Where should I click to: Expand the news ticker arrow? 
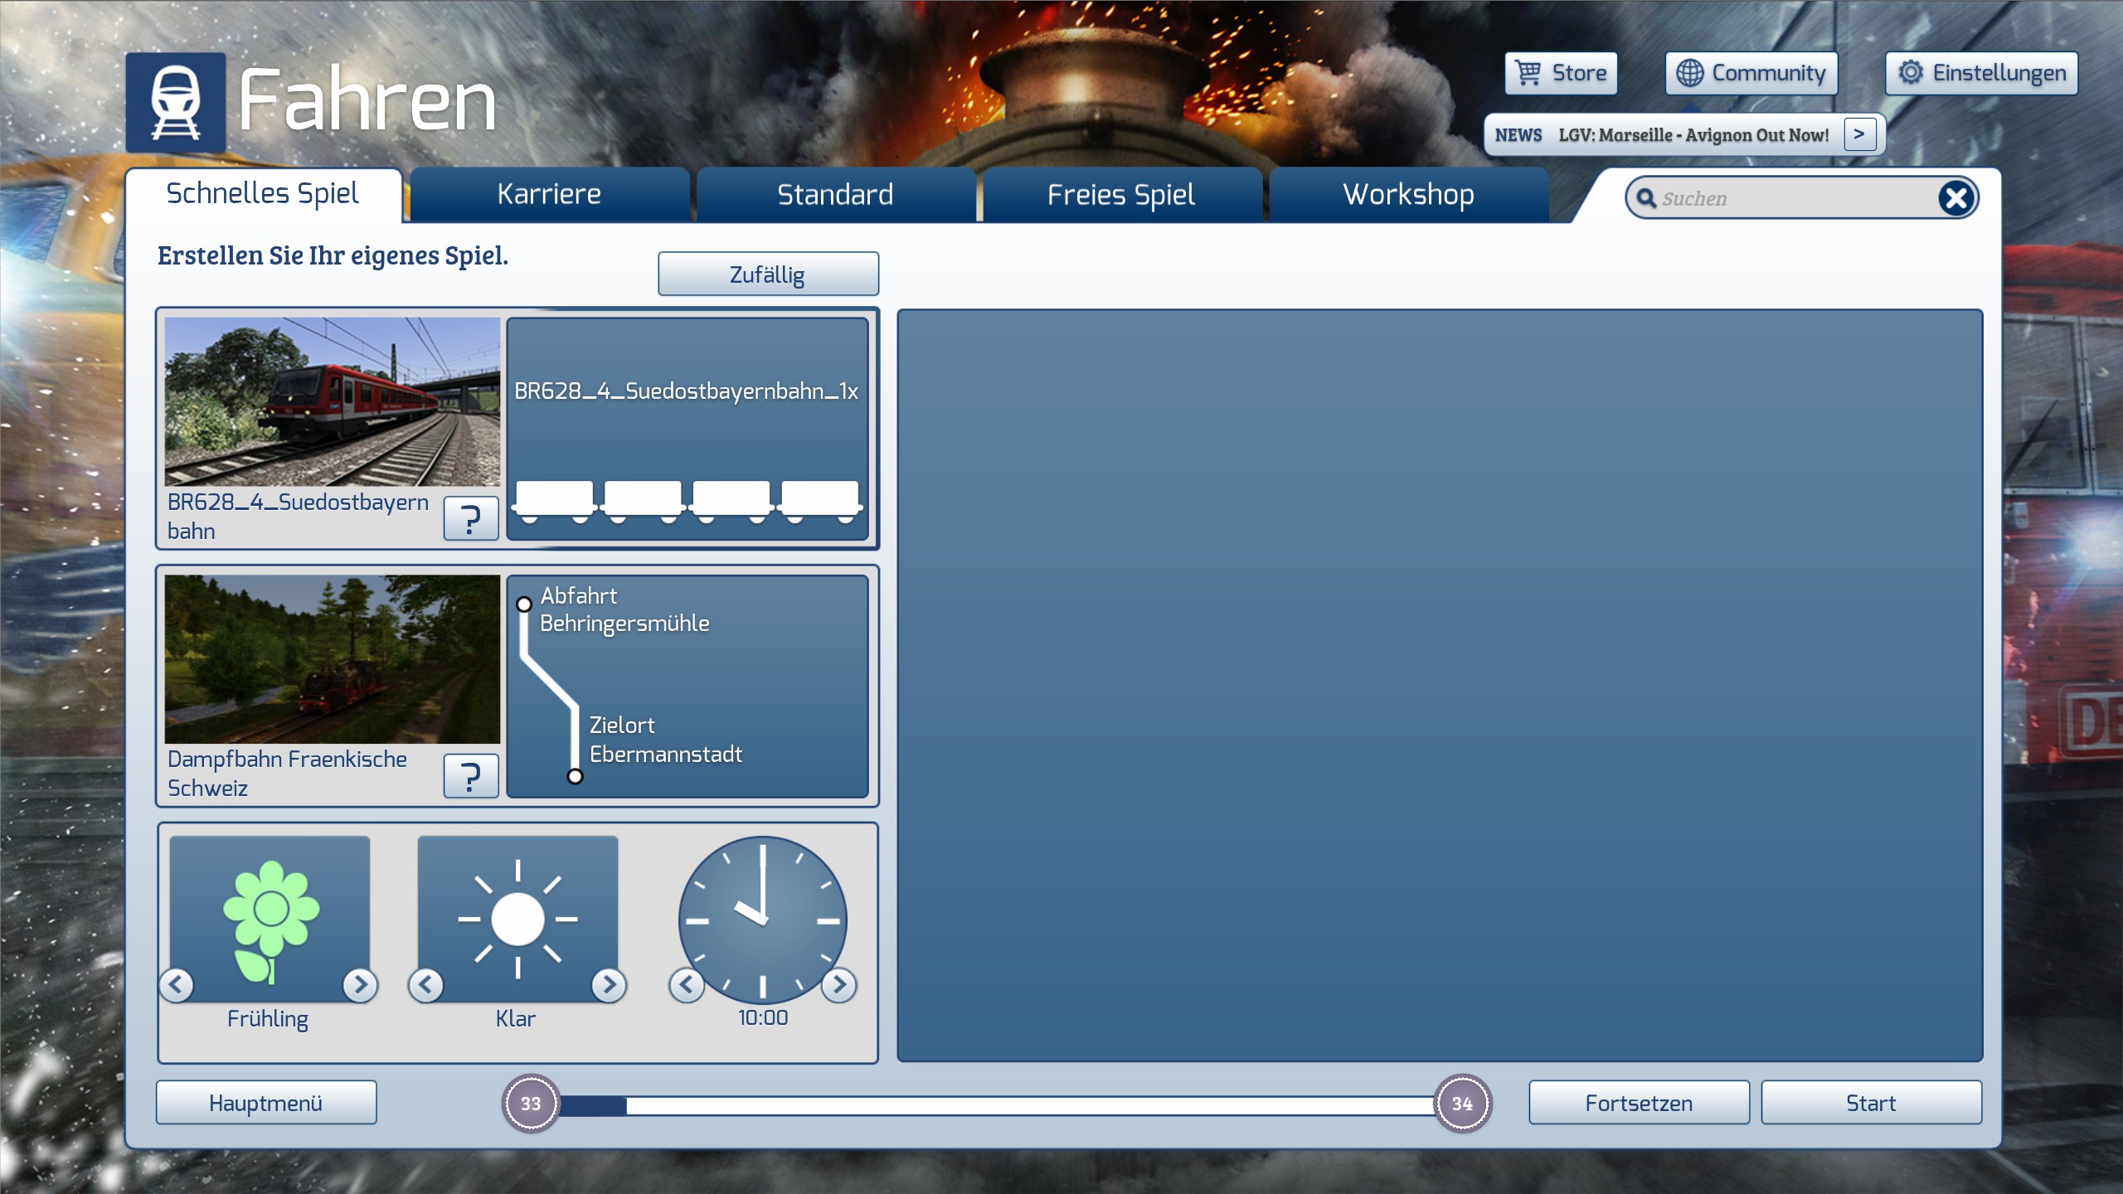(x=1859, y=134)
